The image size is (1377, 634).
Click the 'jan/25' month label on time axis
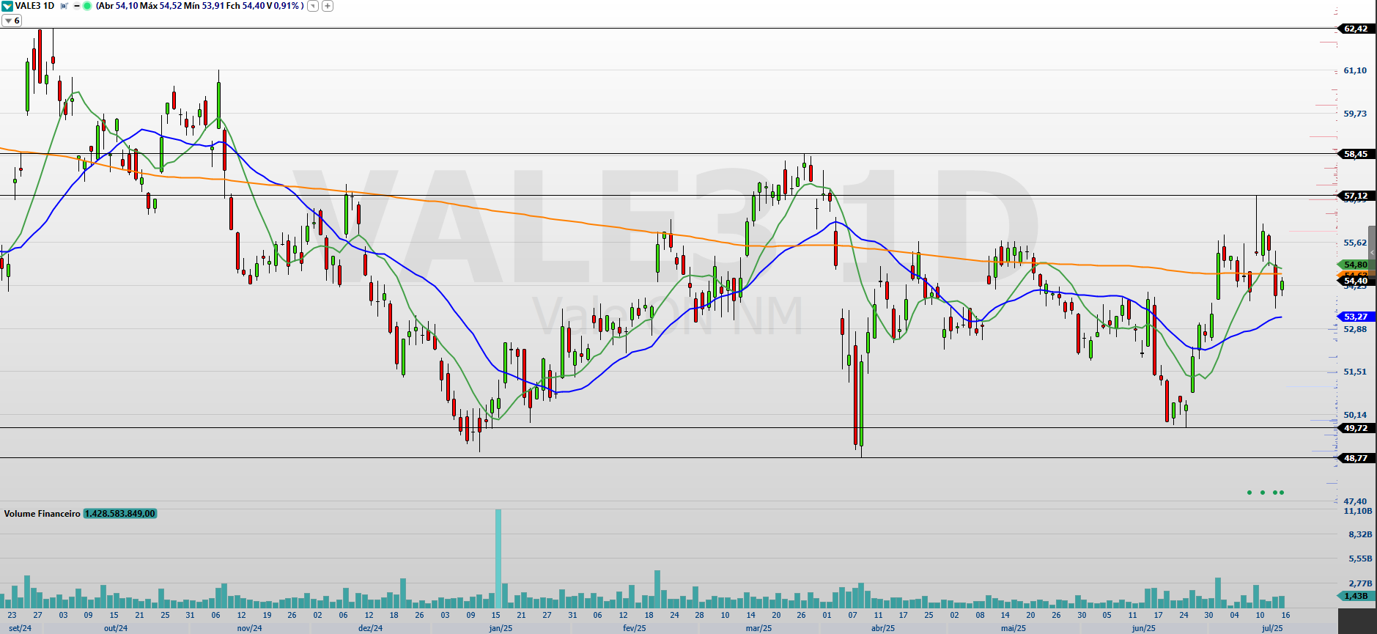click(501, 628)
